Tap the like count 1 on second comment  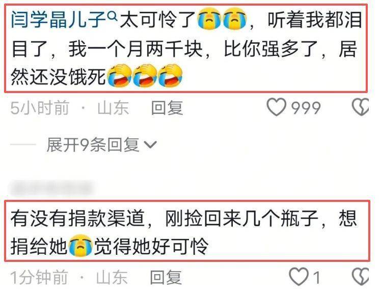(x=316, y=277)
